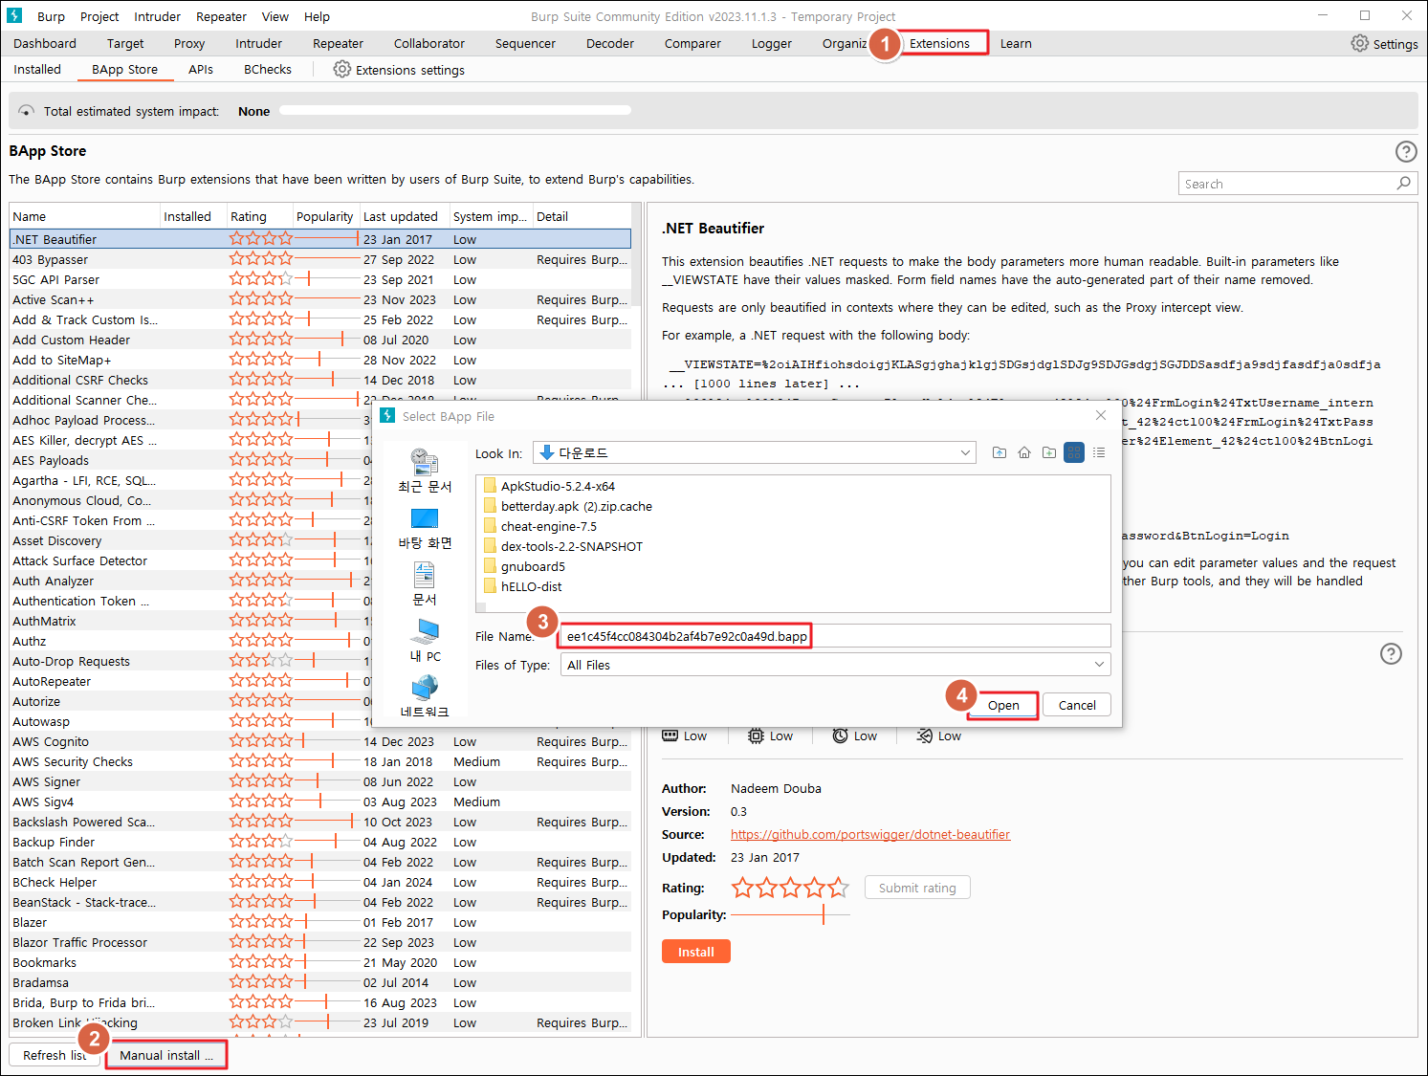Open the 바탕 화면 desktop shortcut

[425, 528]
